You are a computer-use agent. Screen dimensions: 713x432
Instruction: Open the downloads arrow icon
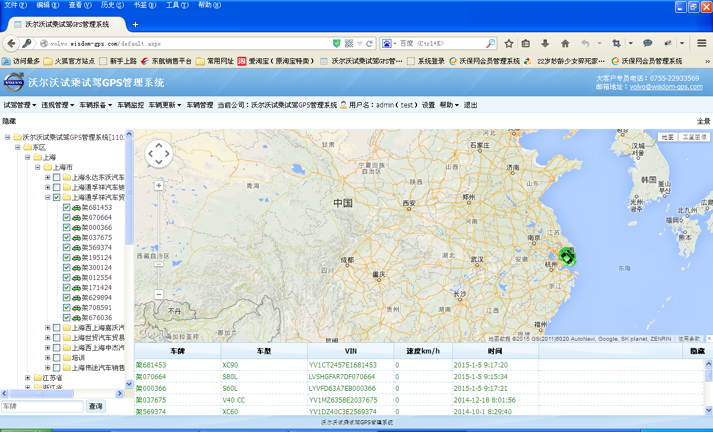[x=545, y=43]
